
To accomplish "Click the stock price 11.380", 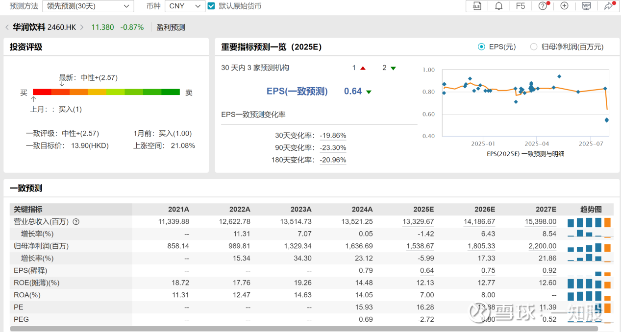I will pyautogui.click(x=102, y=27).
